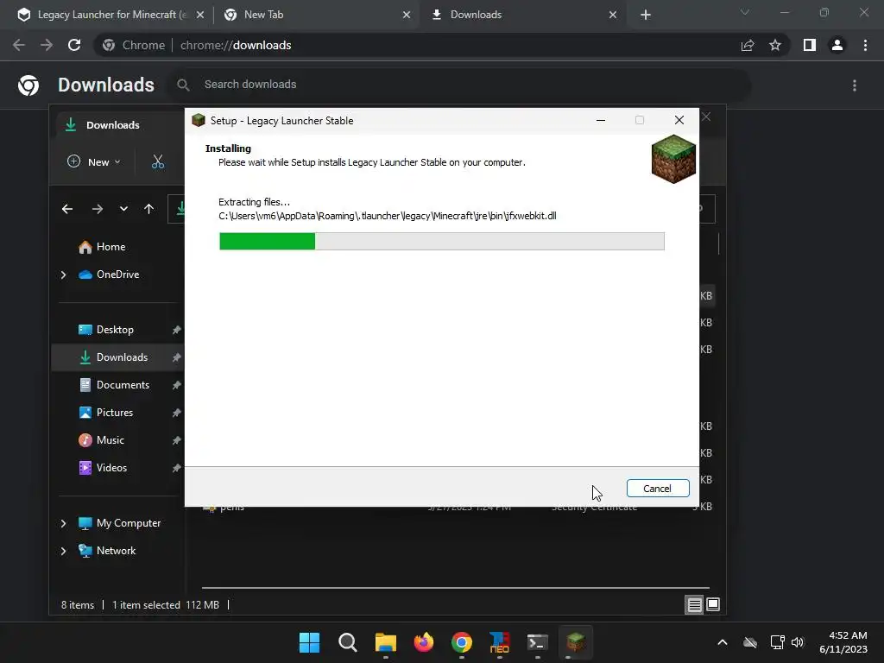This screenshot has height=663, width=884.
Task: Open Music folder in sidebar
Action: pyautogui.click(x=110, y=440)
